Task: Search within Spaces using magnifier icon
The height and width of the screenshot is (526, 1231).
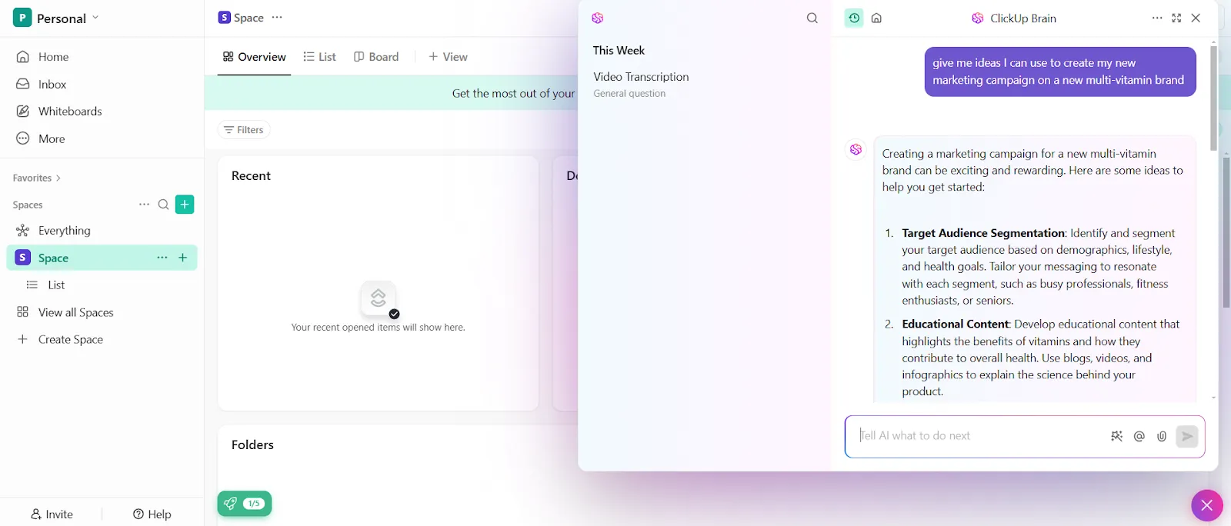Action: coord(163,205)
